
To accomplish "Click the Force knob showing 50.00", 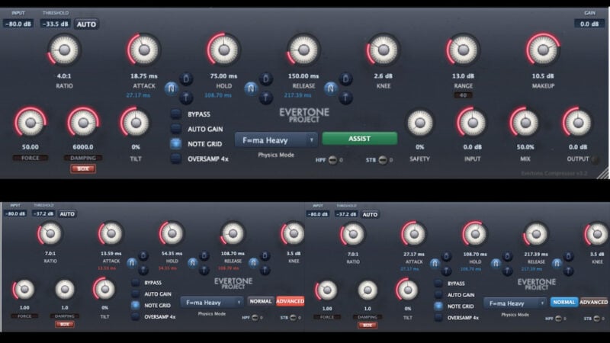I will pos(30,123).
